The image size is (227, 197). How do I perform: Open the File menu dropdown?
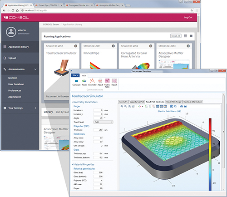tap(75, 75)
